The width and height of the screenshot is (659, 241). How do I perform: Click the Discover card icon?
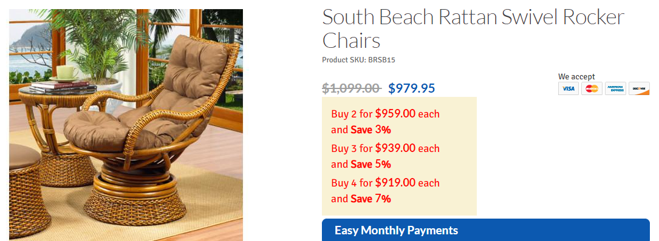point(639,88)
